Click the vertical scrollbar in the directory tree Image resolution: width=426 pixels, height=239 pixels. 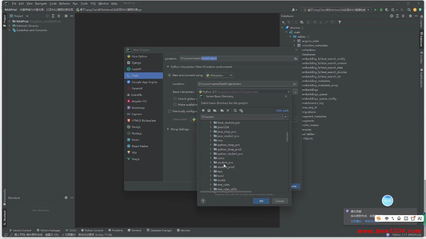(287, 137)
